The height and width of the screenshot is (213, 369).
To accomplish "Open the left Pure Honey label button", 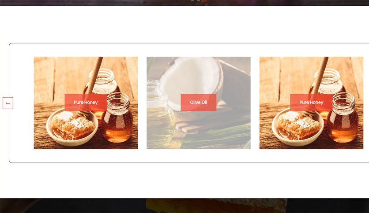I will 86,102.
